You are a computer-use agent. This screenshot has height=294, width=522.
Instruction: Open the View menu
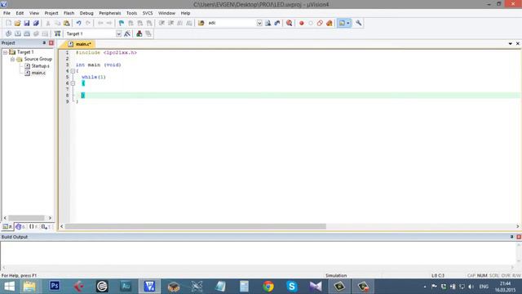pyautogui.click(x=34, y=13)
